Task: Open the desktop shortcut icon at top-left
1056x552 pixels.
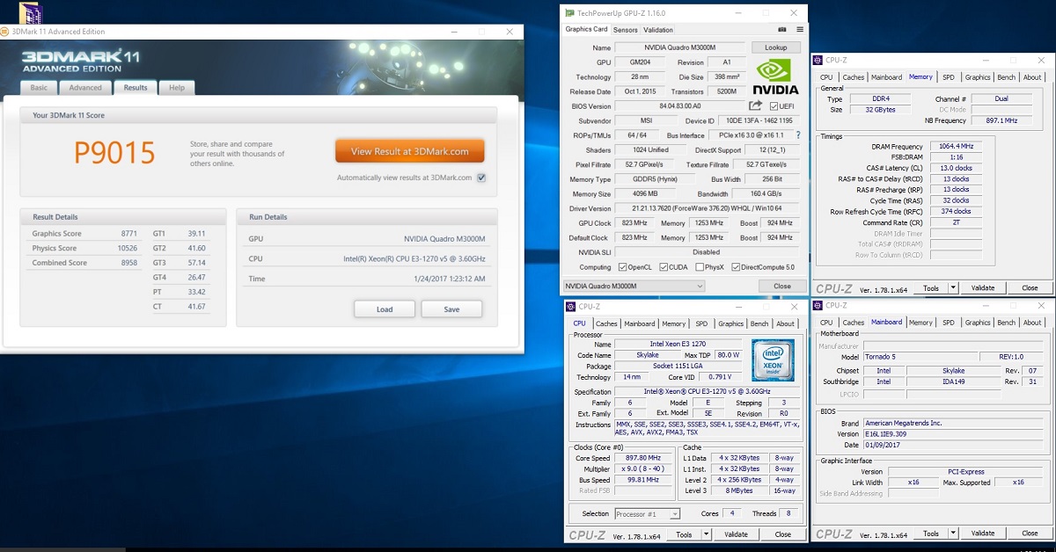Action: [31, 12]
